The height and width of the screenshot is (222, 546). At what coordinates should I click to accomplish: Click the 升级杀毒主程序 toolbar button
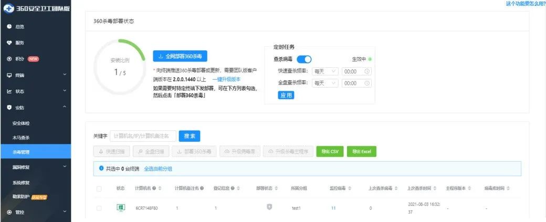tap(288, 151)
